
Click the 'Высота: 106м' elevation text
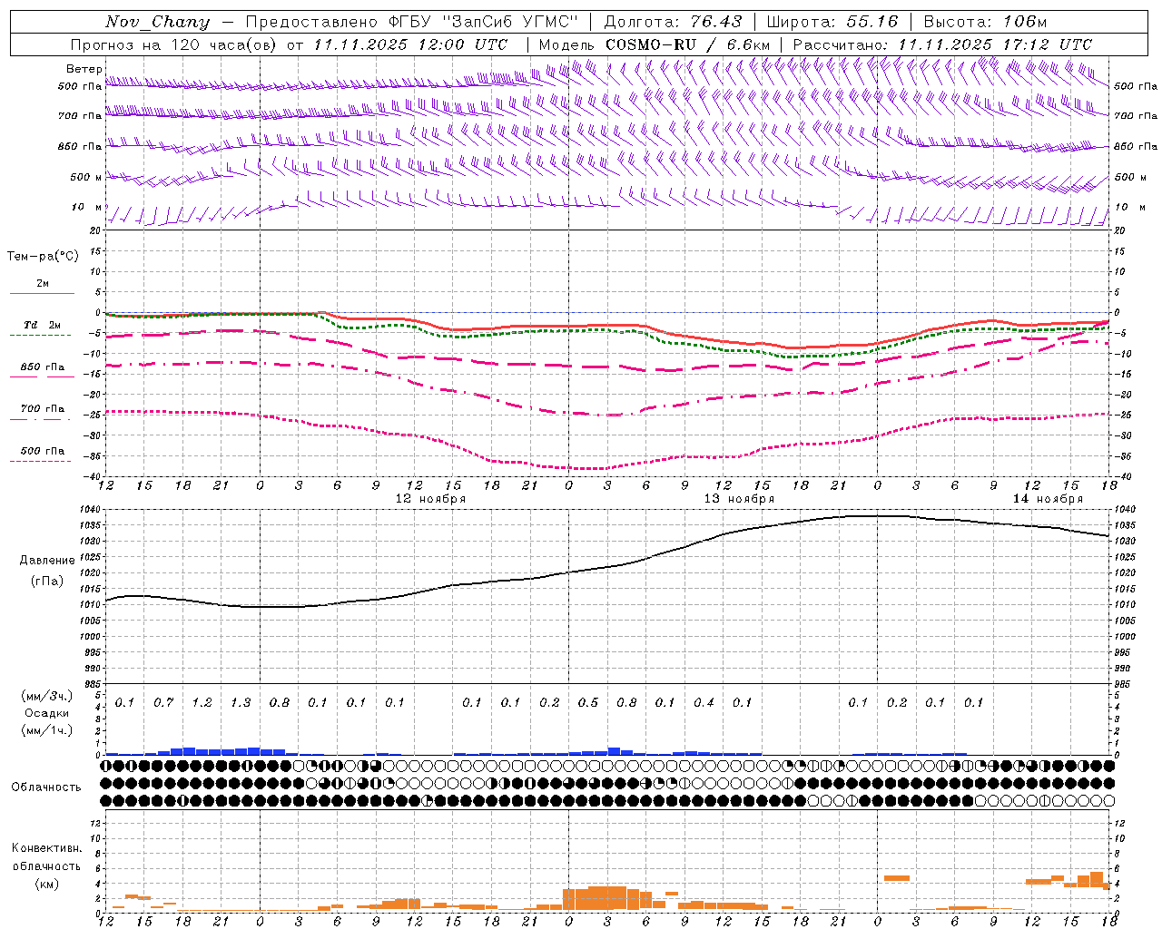pyautogui.click(x=985, y=22)
